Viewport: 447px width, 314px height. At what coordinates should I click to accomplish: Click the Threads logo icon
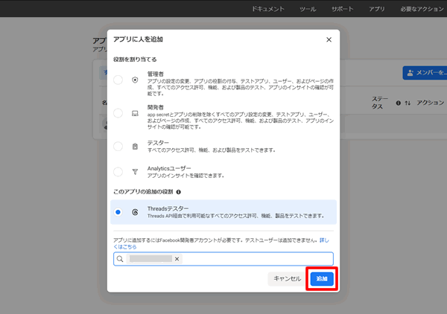tap(135, 212)
